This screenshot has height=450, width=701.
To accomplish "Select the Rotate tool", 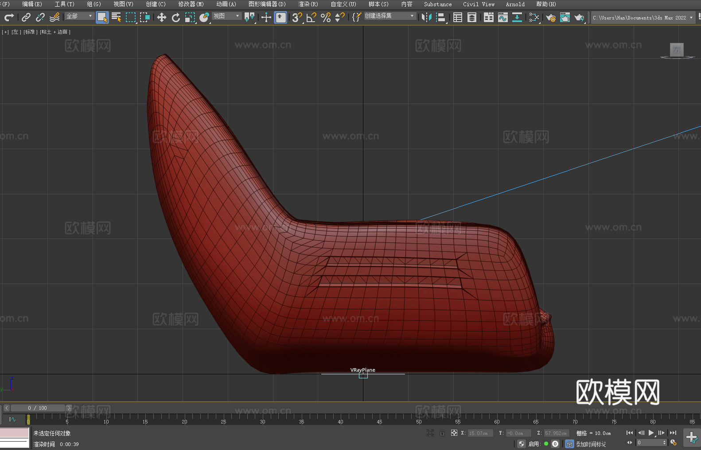I will pos(176,17).
